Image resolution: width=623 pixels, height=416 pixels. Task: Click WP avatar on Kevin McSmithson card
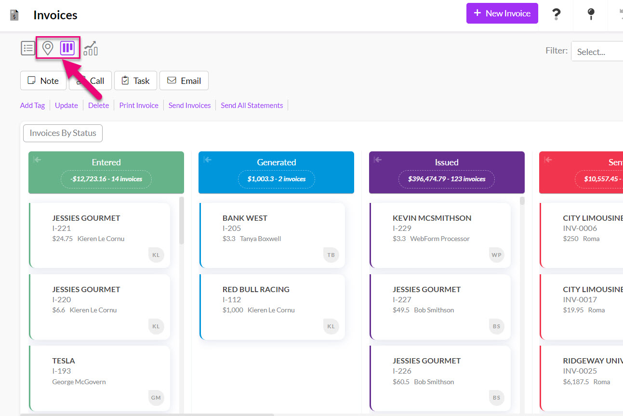point(497,255)
